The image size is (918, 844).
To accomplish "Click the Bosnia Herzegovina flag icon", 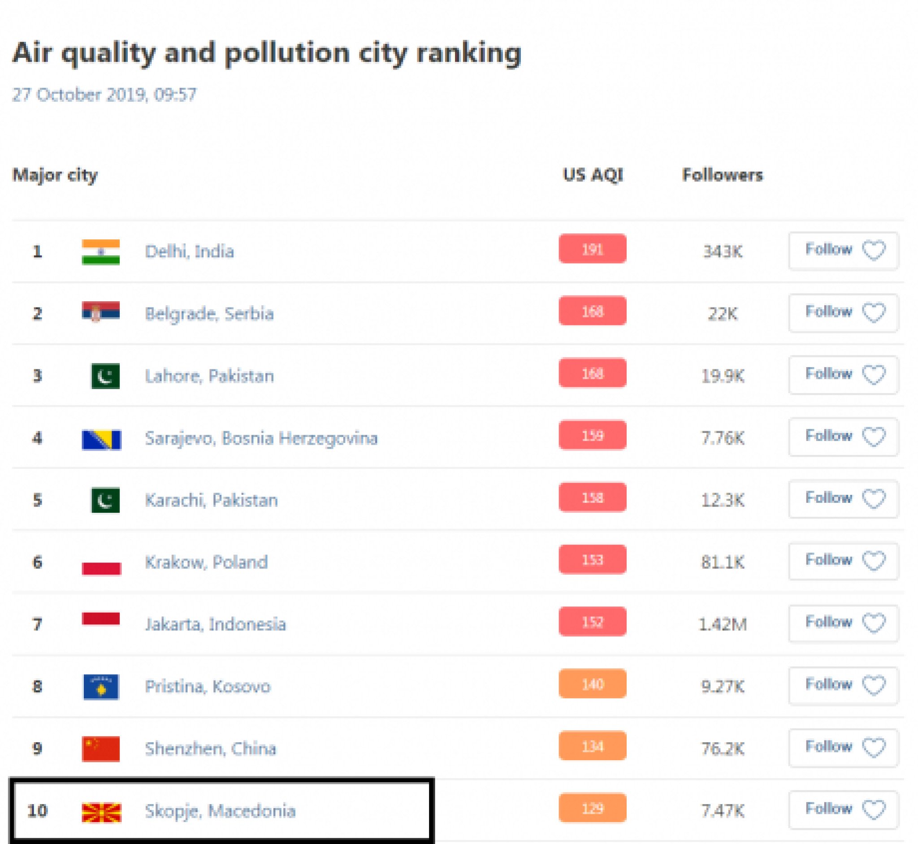I will pyautogui.click(x=101, y=439).
